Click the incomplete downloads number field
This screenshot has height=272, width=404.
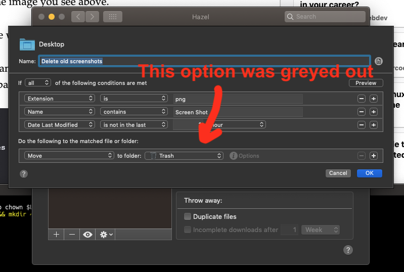click(x=290, y=230)
